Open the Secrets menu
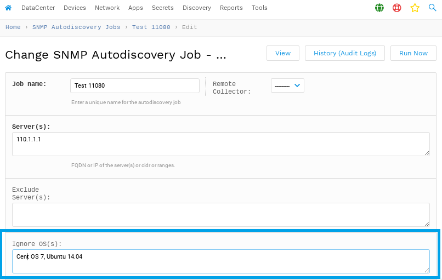This screenshot has height=280, width=442. click(163, 8)
